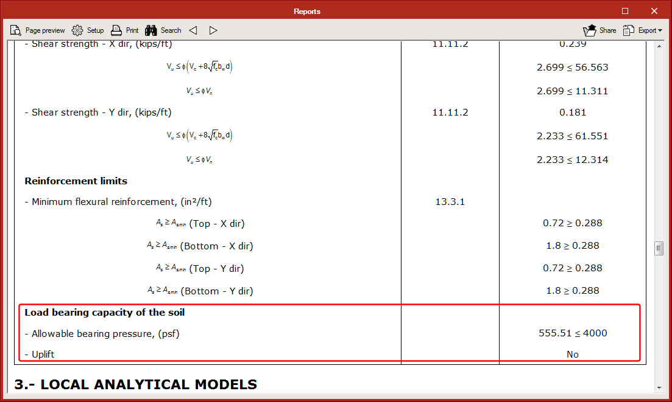Click the Export documents icon
The image size is (672, 402).
click(x=629, y=30)
